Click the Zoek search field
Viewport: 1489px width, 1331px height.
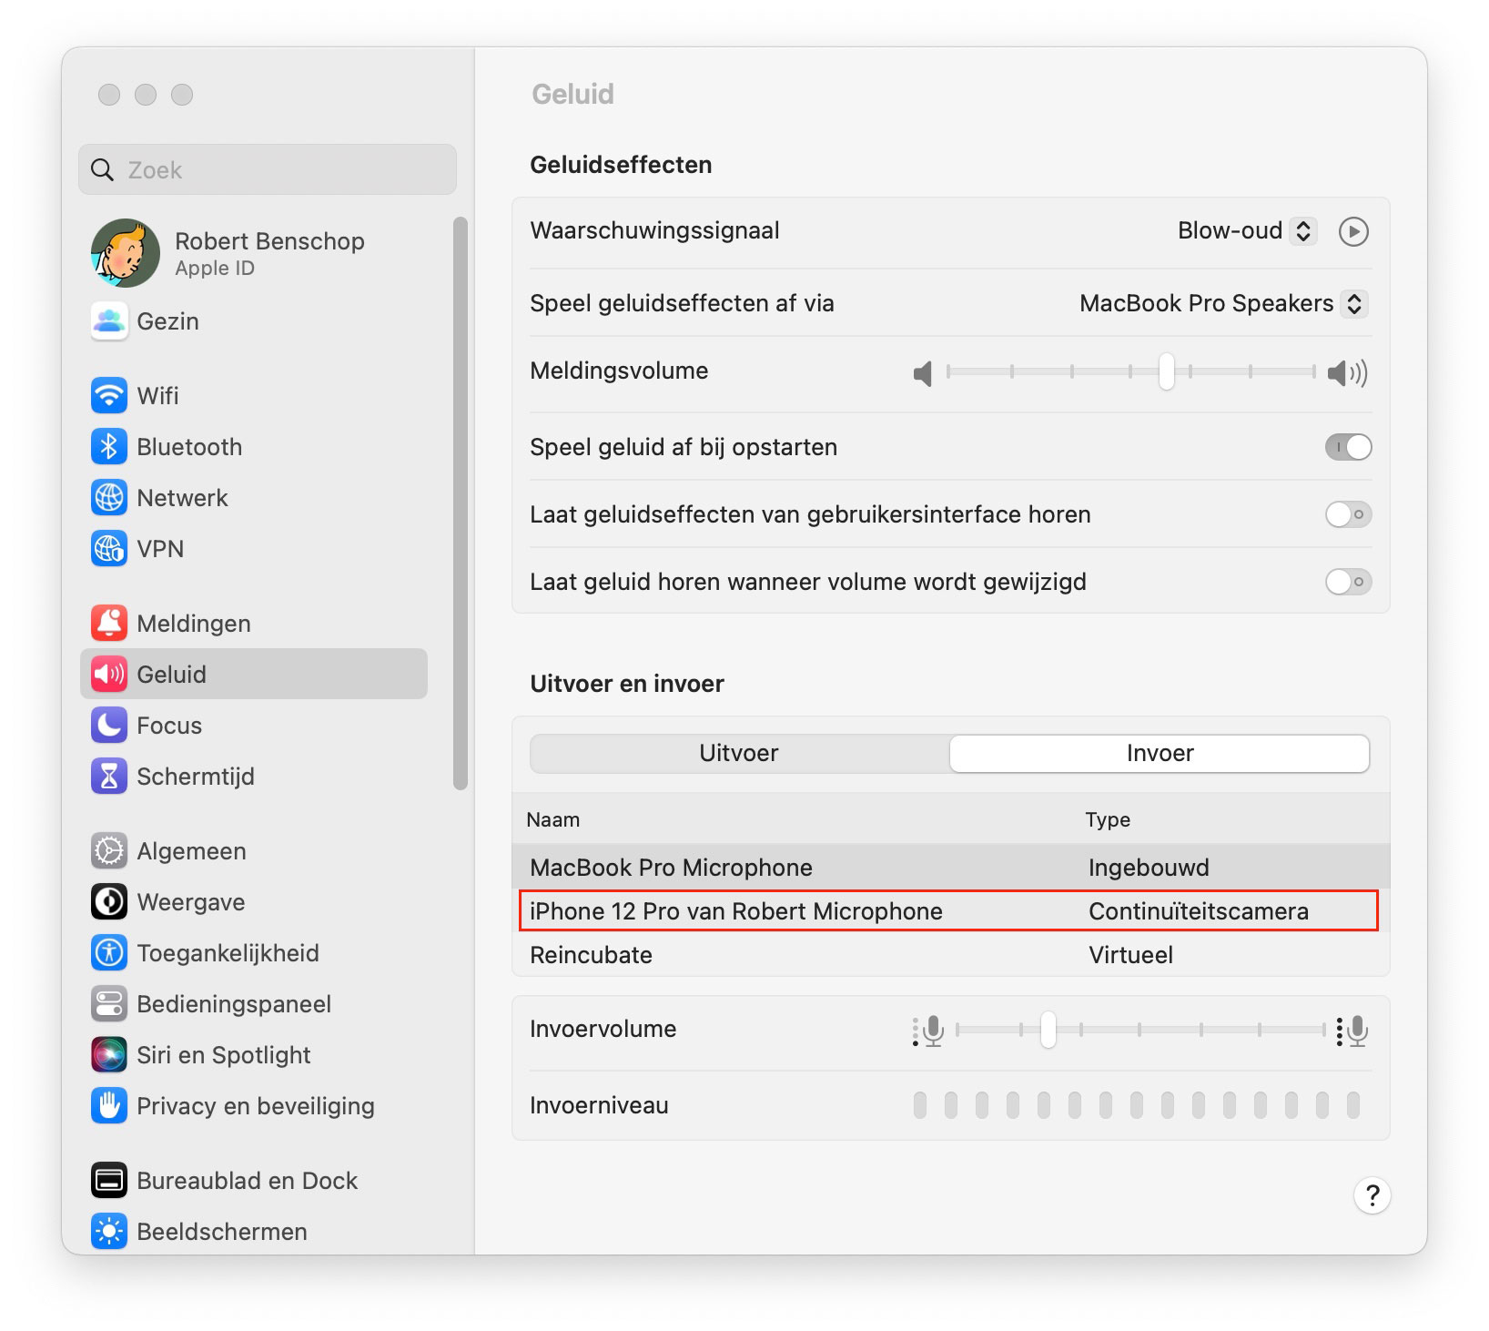pyautogui.click(x=268, y=170)
